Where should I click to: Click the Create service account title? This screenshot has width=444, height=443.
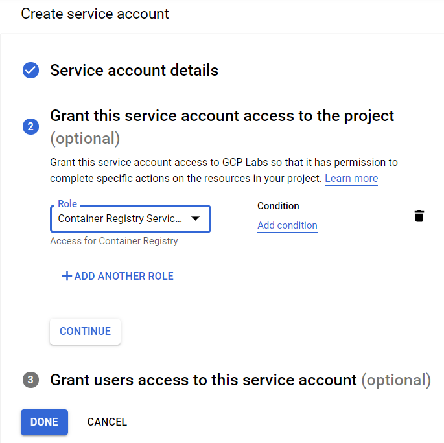95,14
